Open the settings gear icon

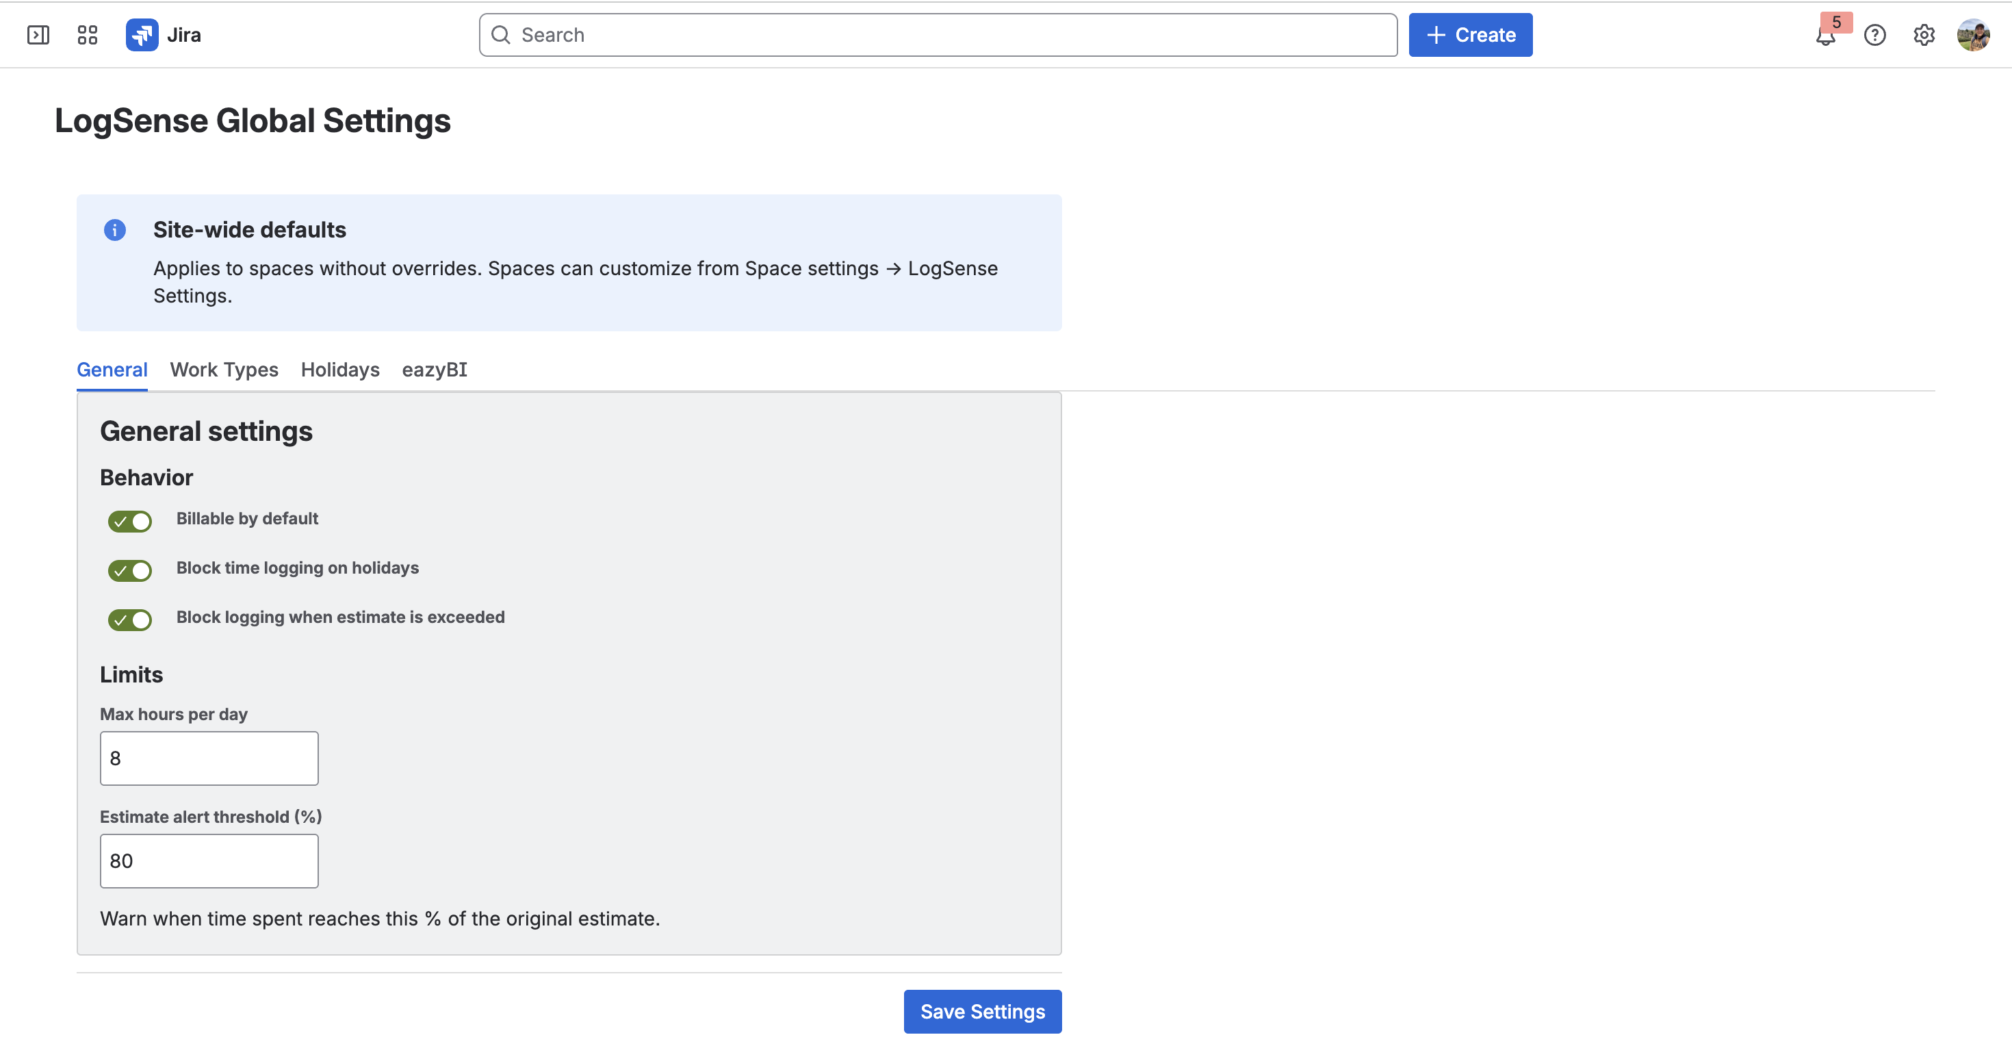[1924, 35]
